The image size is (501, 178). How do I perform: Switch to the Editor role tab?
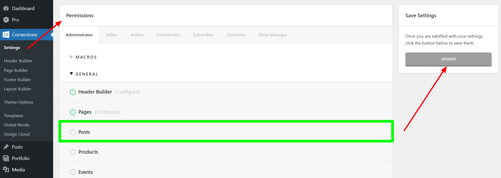pyautogui.click(x=111, y=35)
